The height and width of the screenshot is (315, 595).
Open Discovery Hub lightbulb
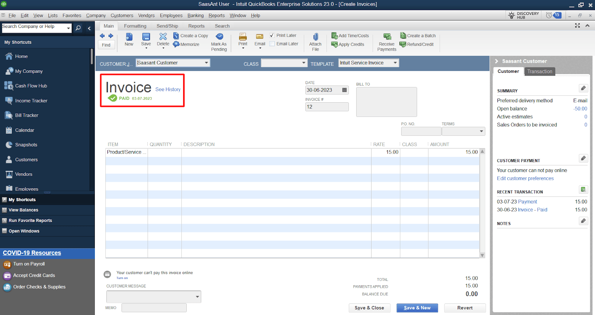512,15
